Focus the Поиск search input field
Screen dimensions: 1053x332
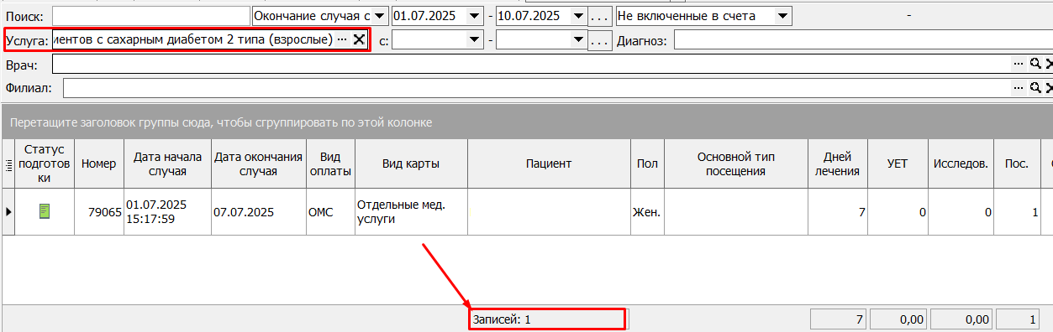point(150,15)
